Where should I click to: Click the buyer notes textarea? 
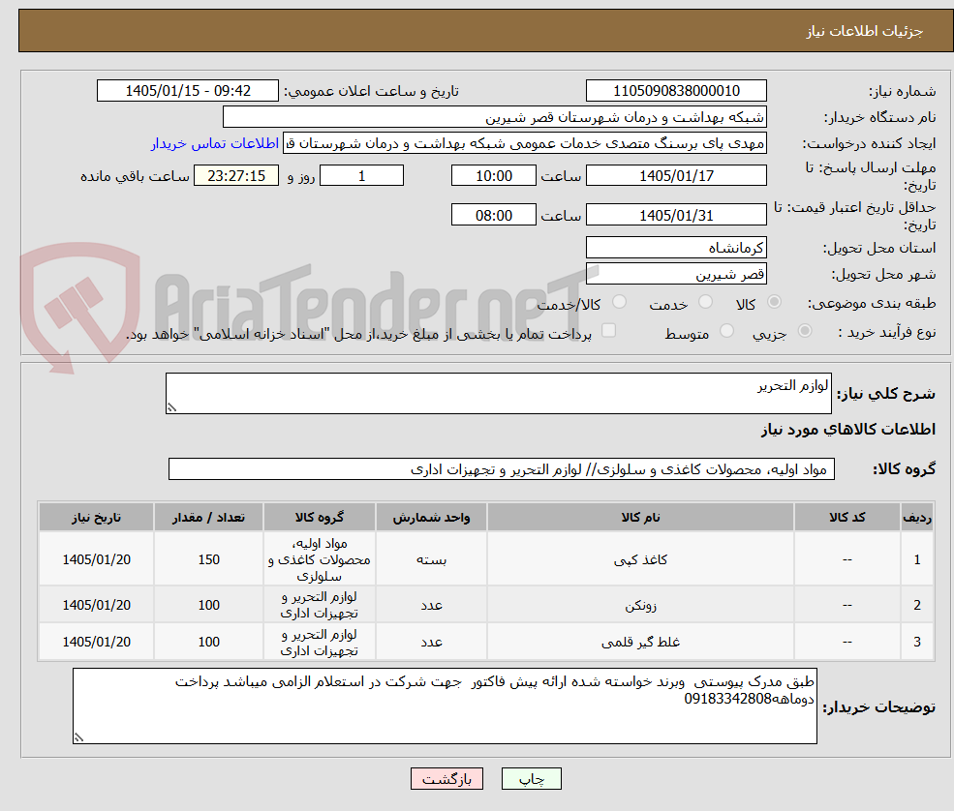(x=445, y=706)
